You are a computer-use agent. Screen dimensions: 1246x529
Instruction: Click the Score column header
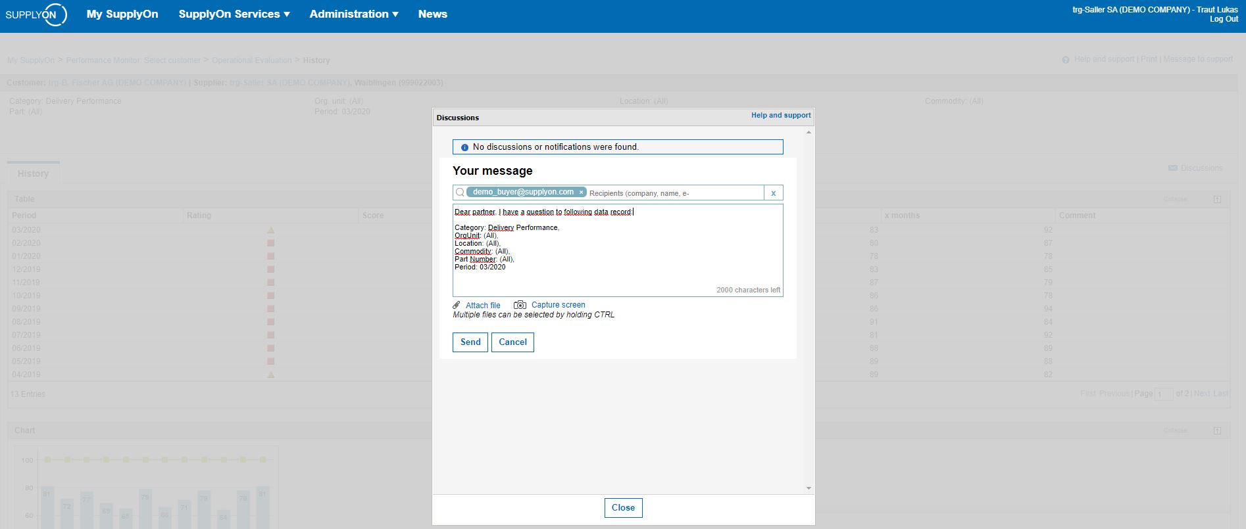373,216
